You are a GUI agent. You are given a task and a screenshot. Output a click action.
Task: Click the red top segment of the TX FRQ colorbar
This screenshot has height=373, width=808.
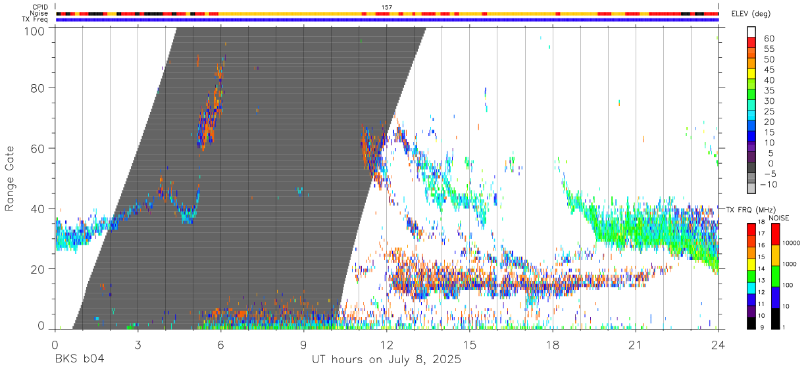[x=751, y=228]
